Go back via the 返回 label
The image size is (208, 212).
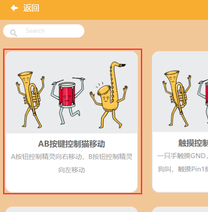tap(31, 8)
